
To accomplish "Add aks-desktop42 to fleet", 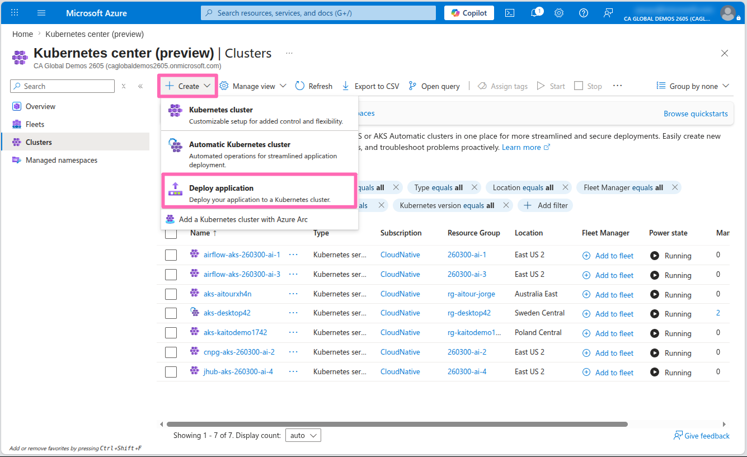I will pyautogui.click(x=608, y=314).
